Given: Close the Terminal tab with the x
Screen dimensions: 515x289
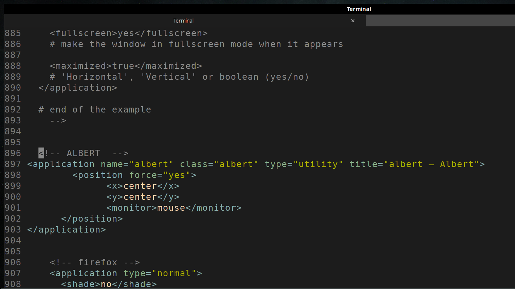Looking at the screenshot, I should [x=353, y=21].
